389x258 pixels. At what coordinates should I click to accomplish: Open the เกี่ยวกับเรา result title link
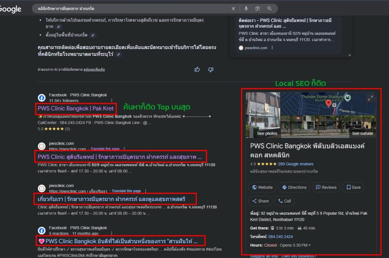point(111,199)
